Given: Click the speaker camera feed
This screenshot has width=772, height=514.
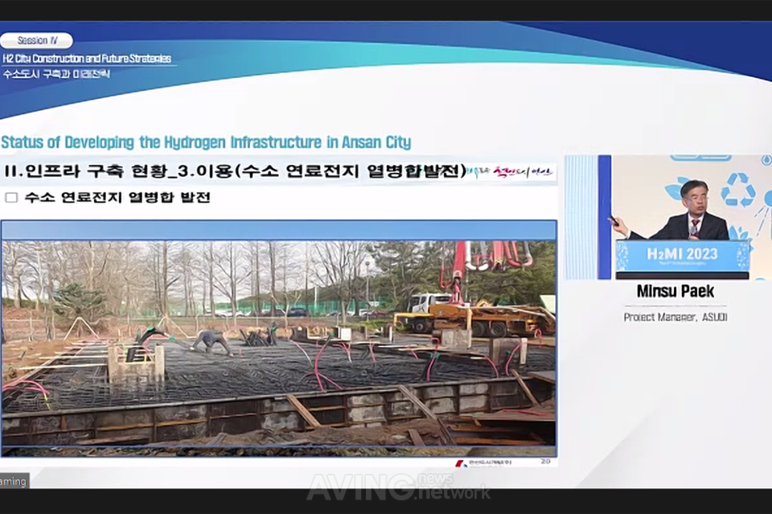Looking at the screenshot, I should point(667,217).
